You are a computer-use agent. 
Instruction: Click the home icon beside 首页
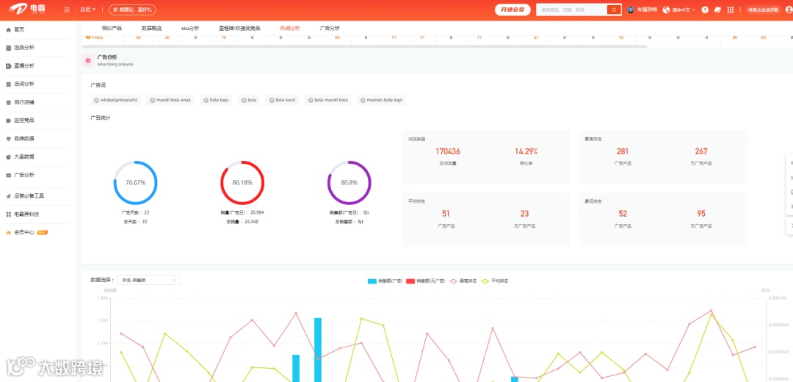pyautogui.click(x=9, y=30)
